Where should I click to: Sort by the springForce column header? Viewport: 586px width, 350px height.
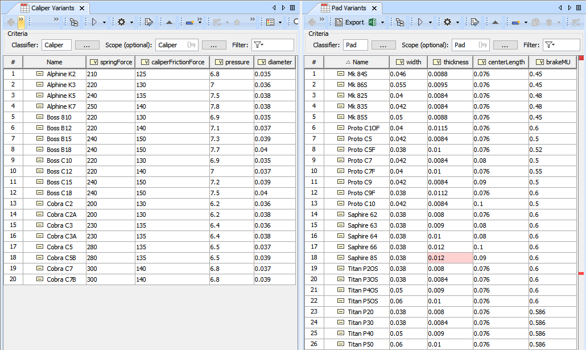(x=110, y=62)
